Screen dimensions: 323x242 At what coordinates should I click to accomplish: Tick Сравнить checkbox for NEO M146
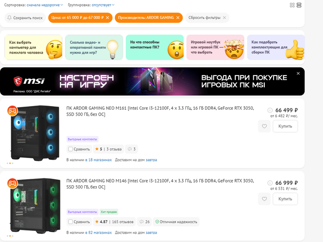click(x=71, y=222)
